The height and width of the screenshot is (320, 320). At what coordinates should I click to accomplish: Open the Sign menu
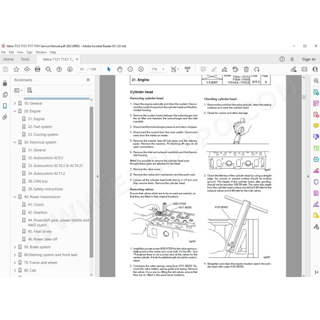tap(30, 52)
